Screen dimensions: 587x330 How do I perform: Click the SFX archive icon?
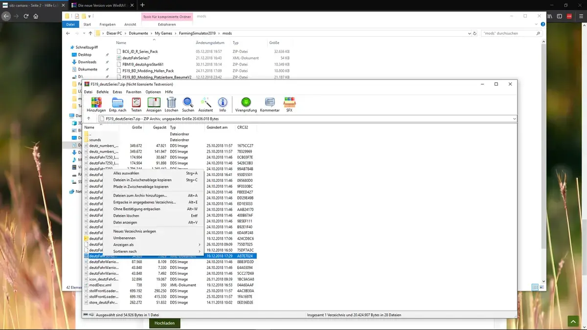coord(289,103)
